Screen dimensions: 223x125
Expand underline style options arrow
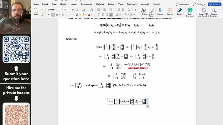[60, 15]
